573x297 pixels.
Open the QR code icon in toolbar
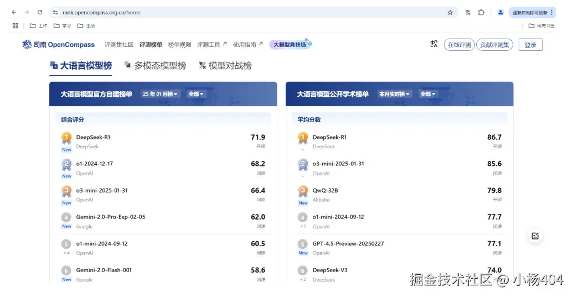468,12
